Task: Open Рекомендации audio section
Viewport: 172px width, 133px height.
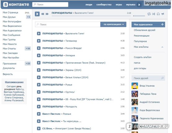Action: coord(142,36)
